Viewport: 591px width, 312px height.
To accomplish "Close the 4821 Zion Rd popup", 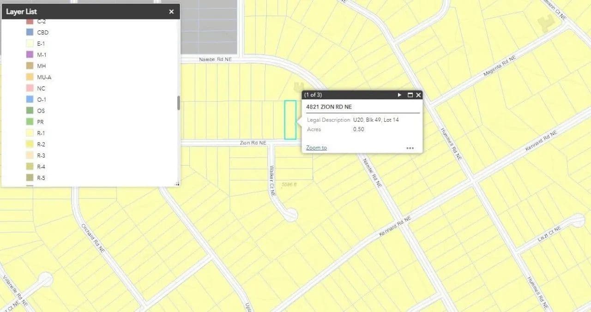I will click(418, 95).
